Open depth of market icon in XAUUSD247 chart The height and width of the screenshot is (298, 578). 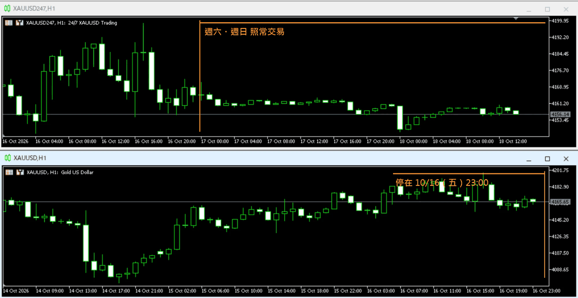tap(20, 23)
